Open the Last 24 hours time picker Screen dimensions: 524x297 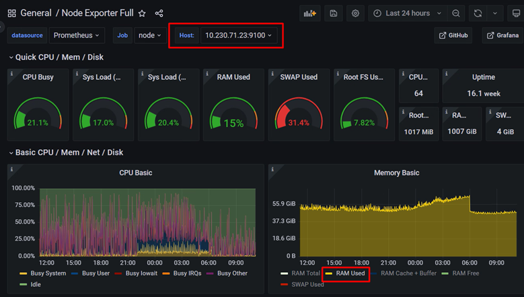[408, 13]
